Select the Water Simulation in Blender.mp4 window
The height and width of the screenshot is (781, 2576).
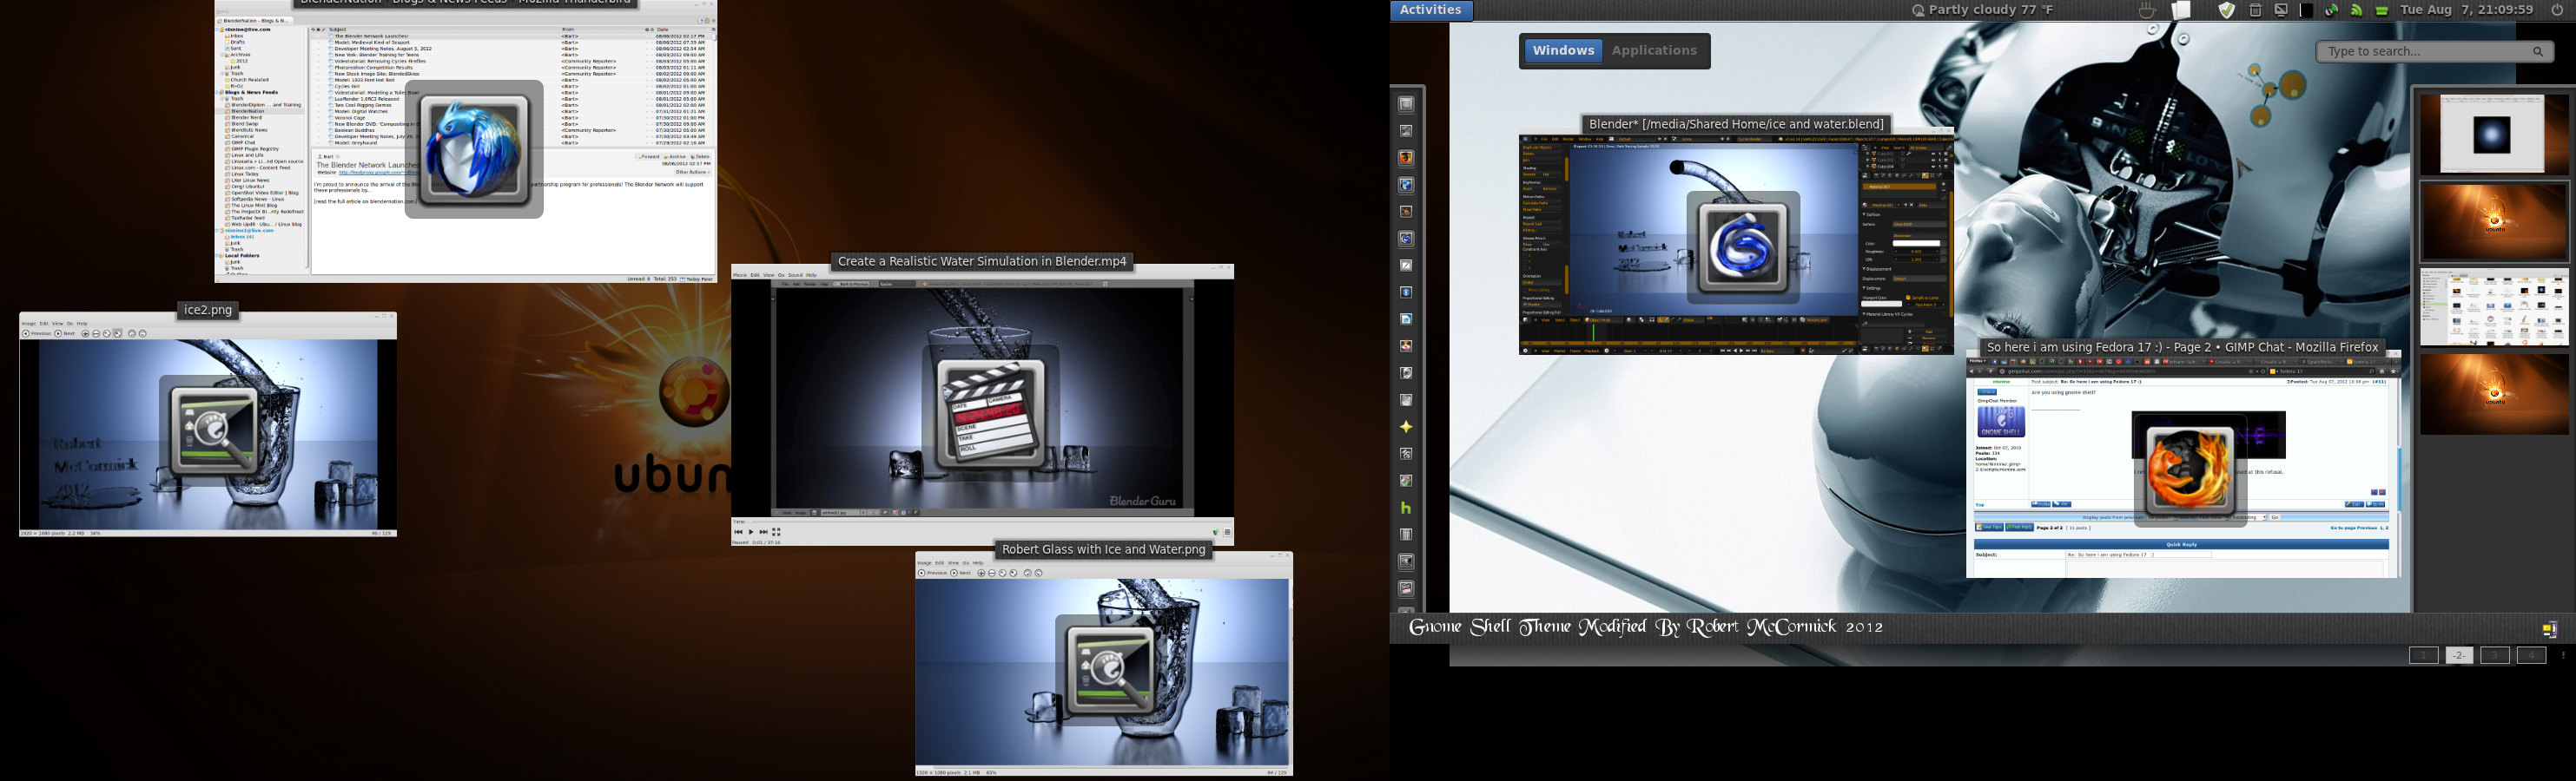982,404
